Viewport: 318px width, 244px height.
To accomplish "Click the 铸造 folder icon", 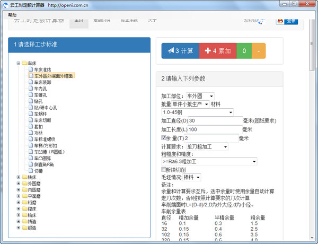I will pos(25,221).
